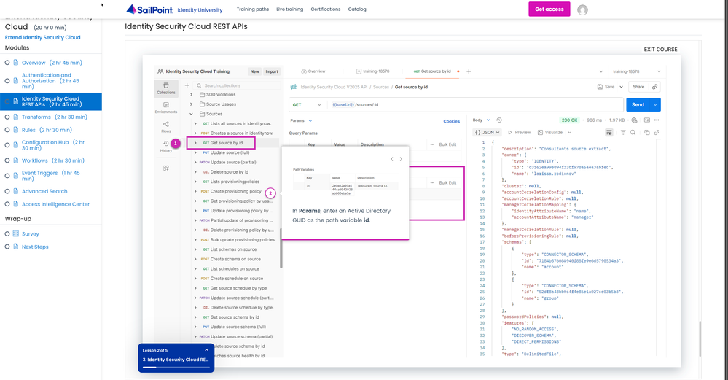
Task: Click the request URL field with baseUrl
Action: 477,105
